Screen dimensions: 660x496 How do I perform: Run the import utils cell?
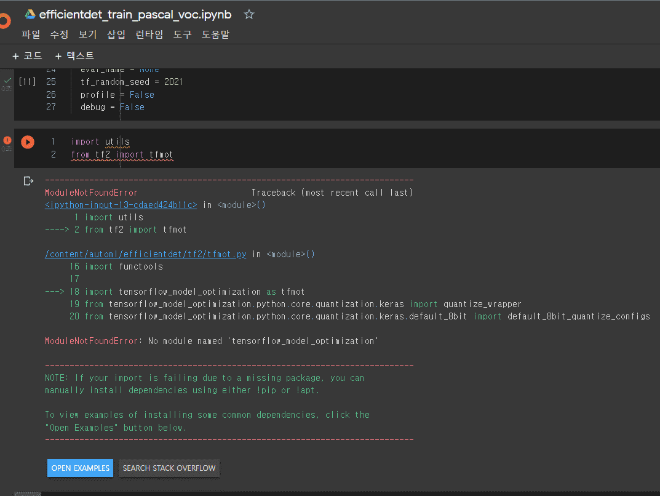(28, 142)
